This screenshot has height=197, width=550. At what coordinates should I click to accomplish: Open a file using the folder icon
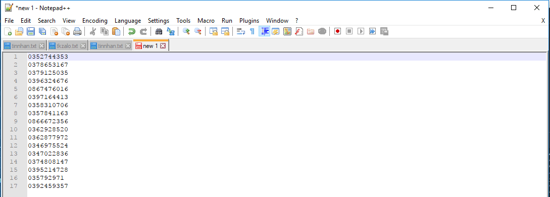point(19,31)
